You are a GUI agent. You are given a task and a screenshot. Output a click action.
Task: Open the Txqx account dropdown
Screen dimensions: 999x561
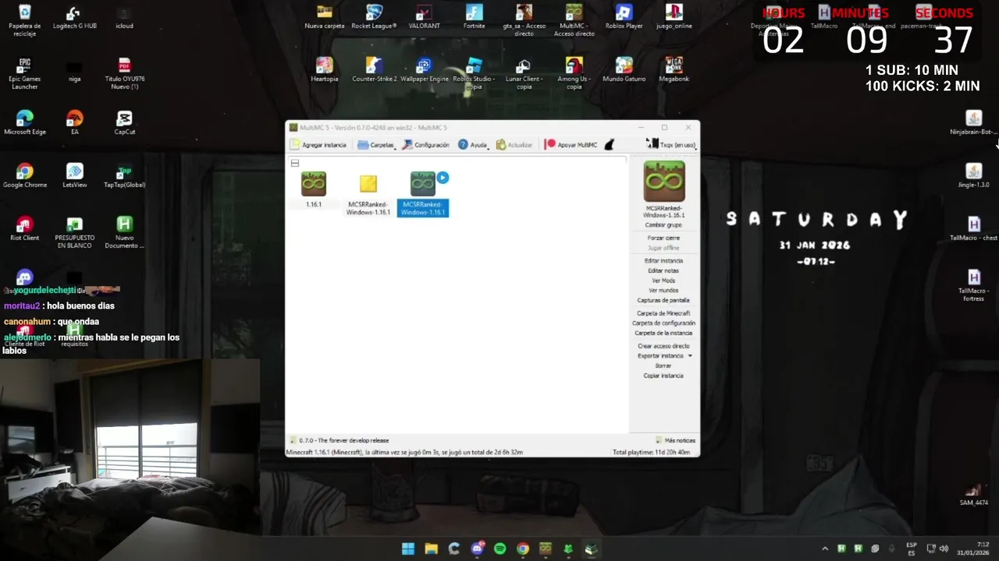(671, 145)
